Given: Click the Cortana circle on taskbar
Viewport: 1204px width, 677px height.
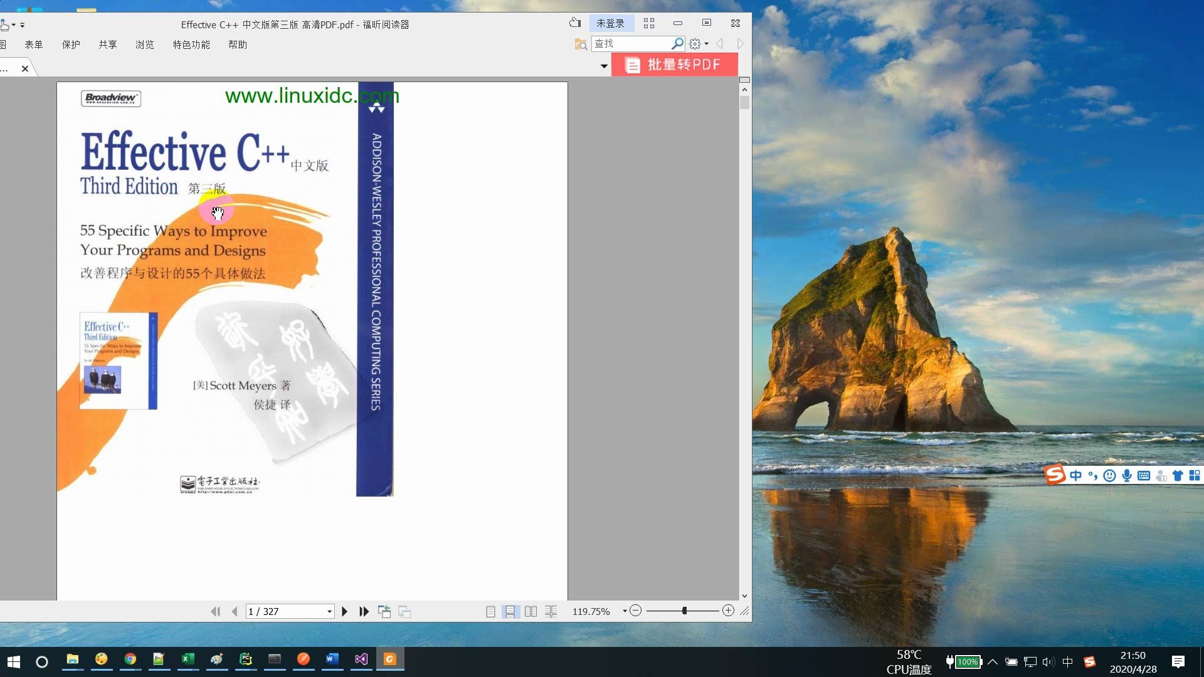Looking at the screenshot, I should point(42,661).
